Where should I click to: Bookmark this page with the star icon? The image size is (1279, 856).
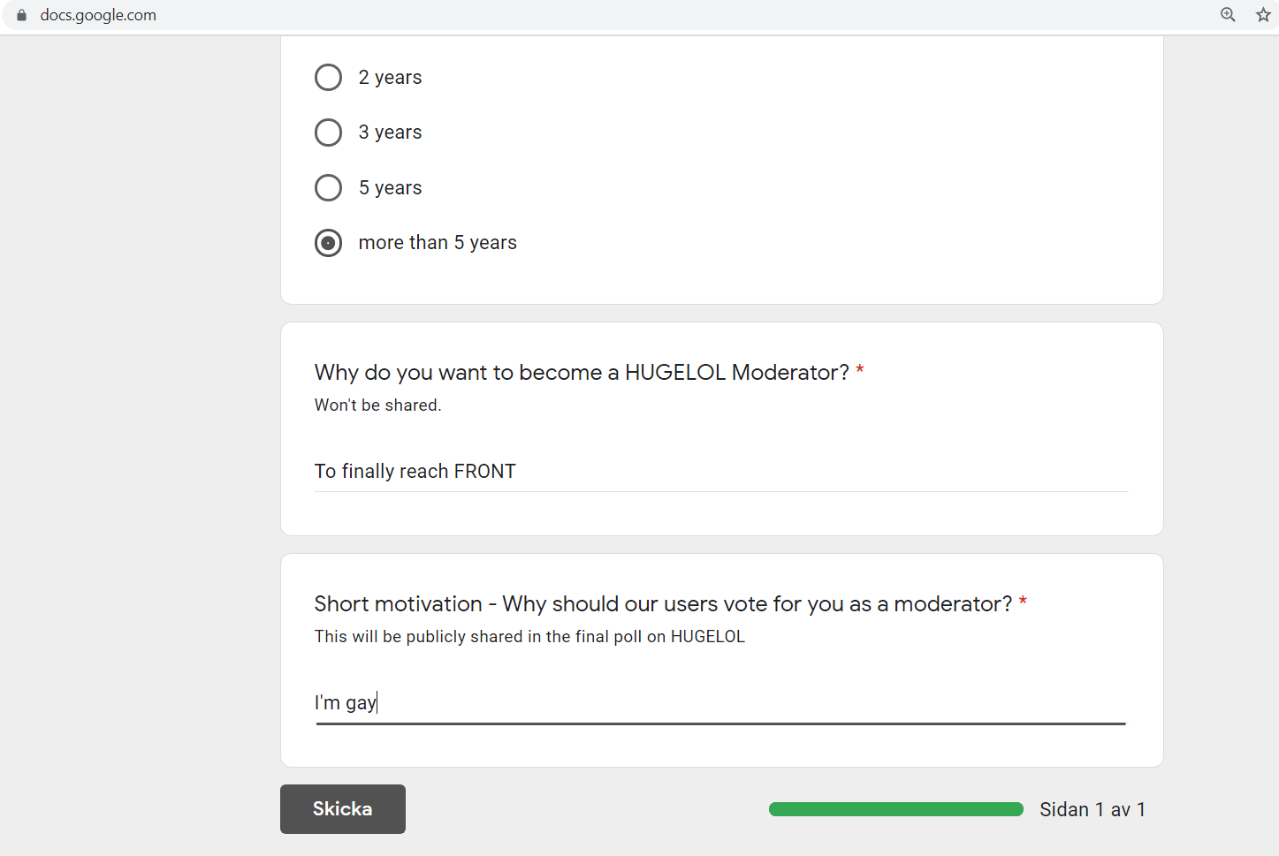(x=1263, y=14)
